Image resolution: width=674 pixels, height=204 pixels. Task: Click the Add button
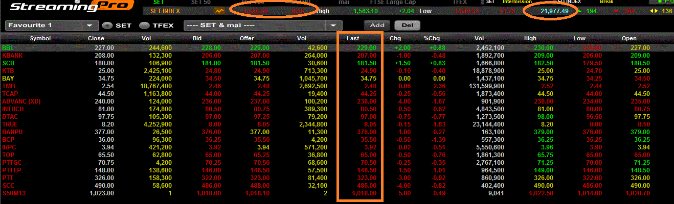click(x=377, y=25)
